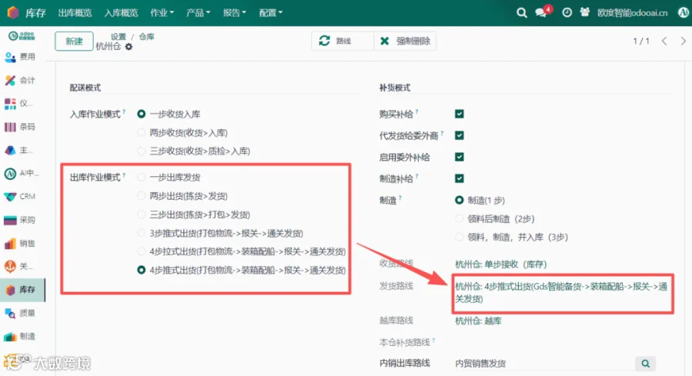Click the 仓库 breadcrumb link
This screenshot has height=376, width=692.
pos(147,37)
